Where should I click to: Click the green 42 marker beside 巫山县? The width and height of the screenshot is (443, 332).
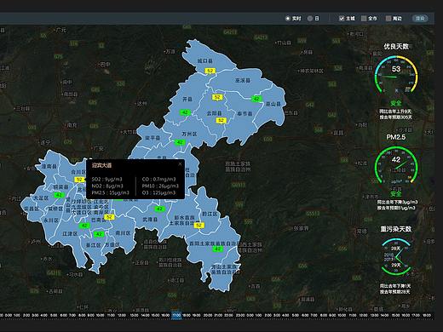pos(256,99)
